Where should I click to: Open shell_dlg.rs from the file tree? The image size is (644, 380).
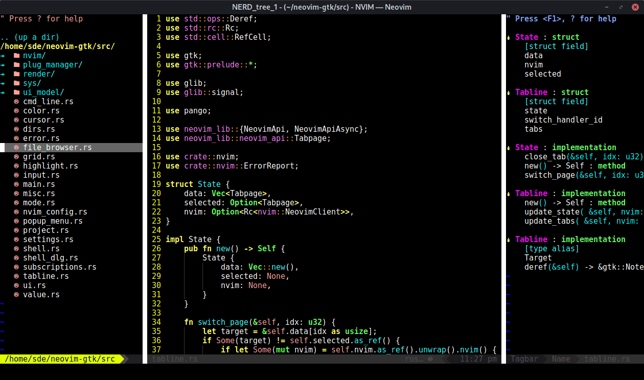pos(51,258)
